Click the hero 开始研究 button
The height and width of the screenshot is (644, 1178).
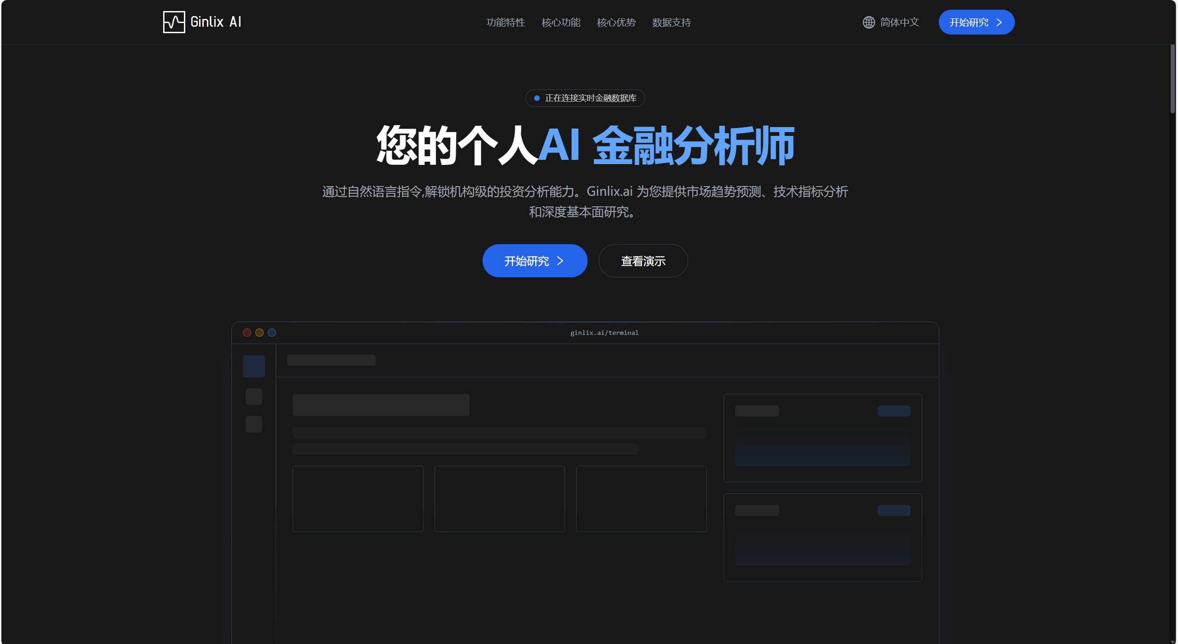pos(534,261)
